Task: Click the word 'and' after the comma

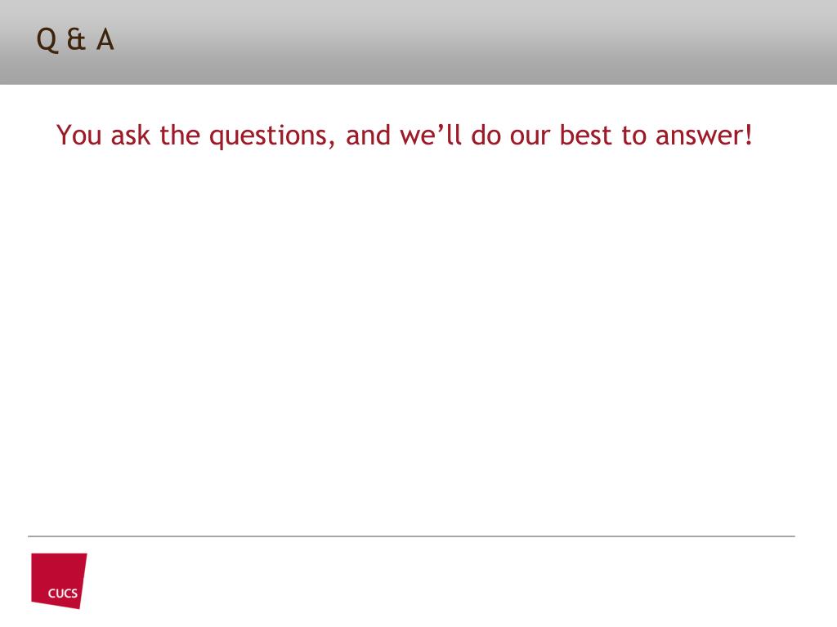Action: (369, 135)
